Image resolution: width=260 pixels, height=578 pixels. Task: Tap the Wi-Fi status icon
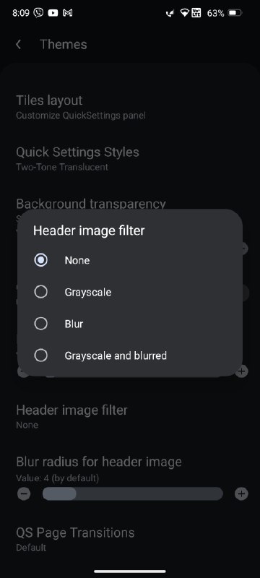pos(184,13)
